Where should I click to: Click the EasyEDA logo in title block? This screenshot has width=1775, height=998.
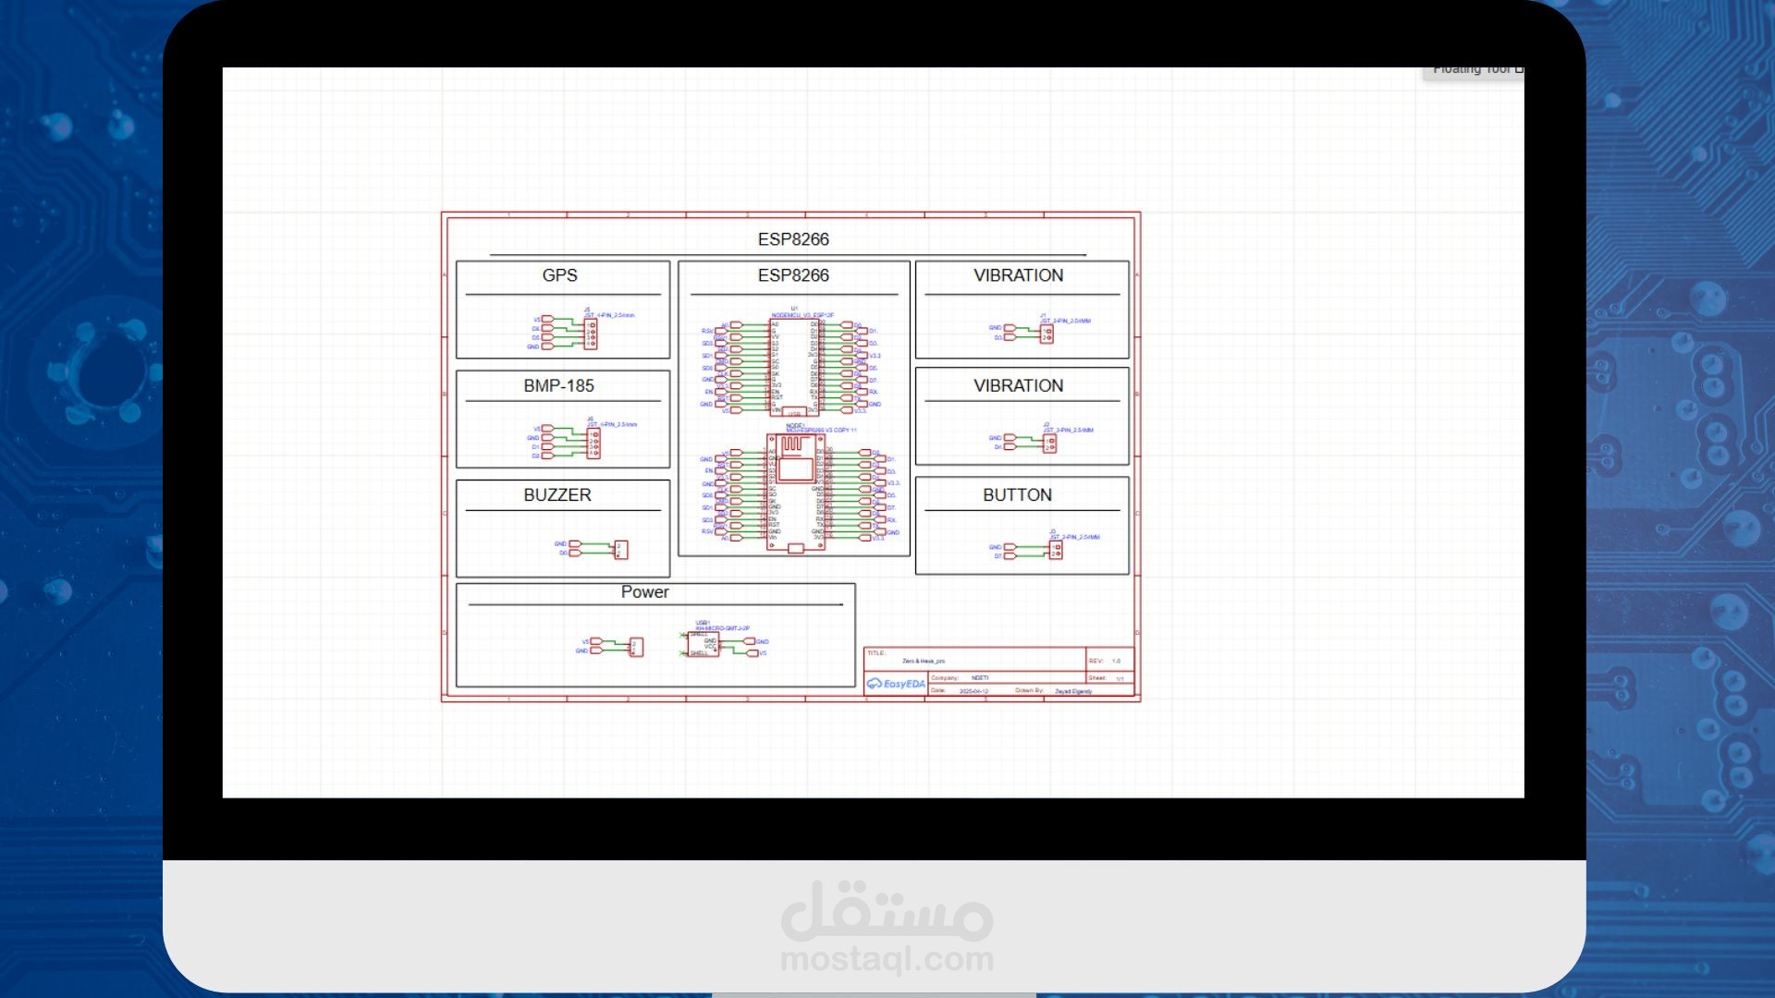coord(896,684)
